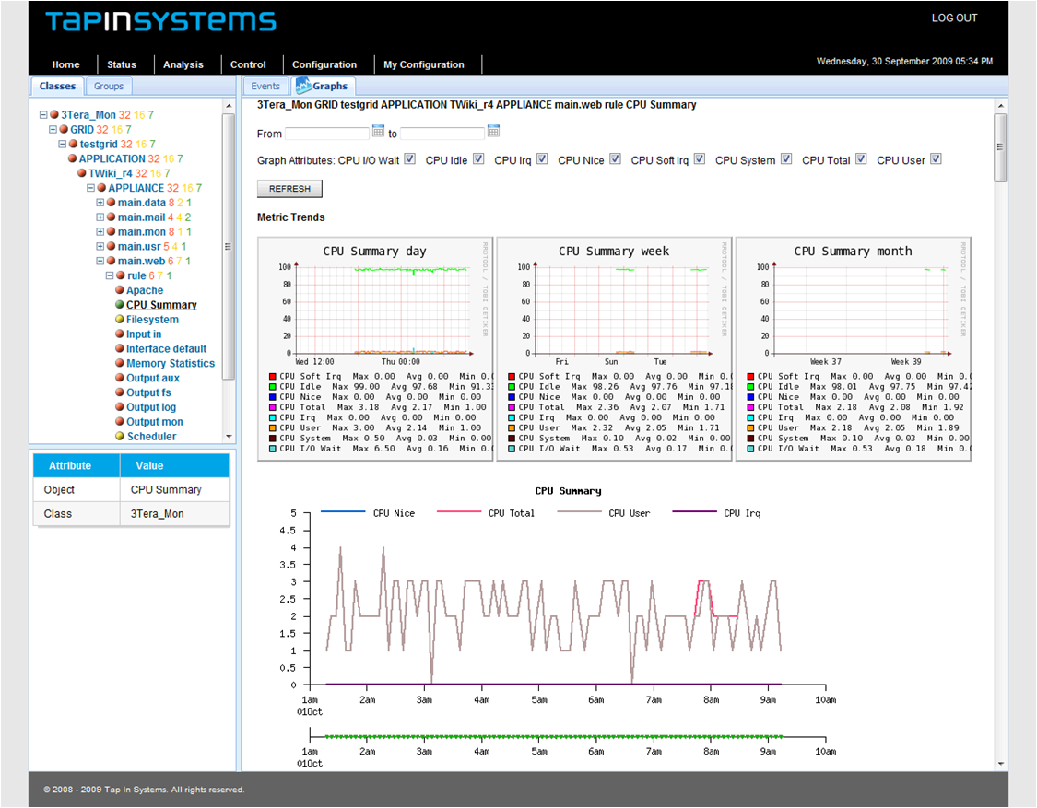Expand the main.mail tree node
Image resolution: width=1037 pixels, height=808 pixels.
point(100,217)
